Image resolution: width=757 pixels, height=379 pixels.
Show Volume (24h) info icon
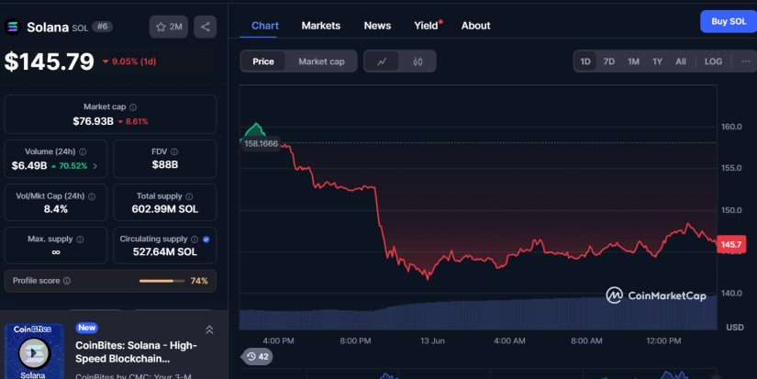coord(83,151)
